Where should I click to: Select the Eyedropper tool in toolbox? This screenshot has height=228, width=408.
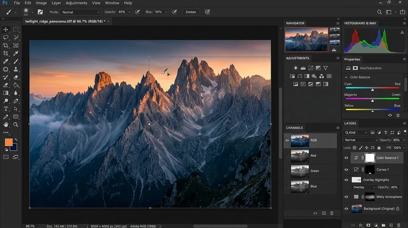click(16, 53)
